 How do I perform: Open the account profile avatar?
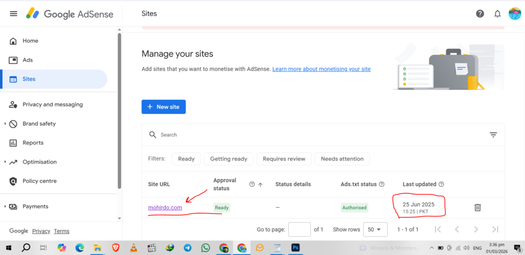coord(514,14)
